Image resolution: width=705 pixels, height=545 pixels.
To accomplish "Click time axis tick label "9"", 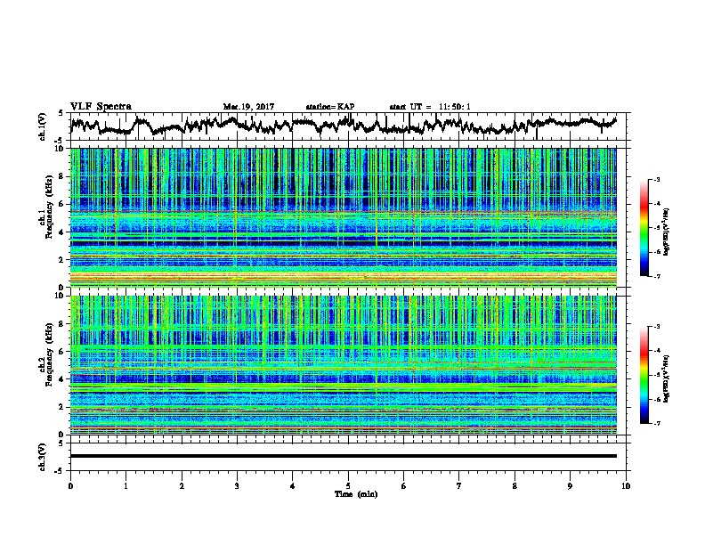I will pos(570,486).
